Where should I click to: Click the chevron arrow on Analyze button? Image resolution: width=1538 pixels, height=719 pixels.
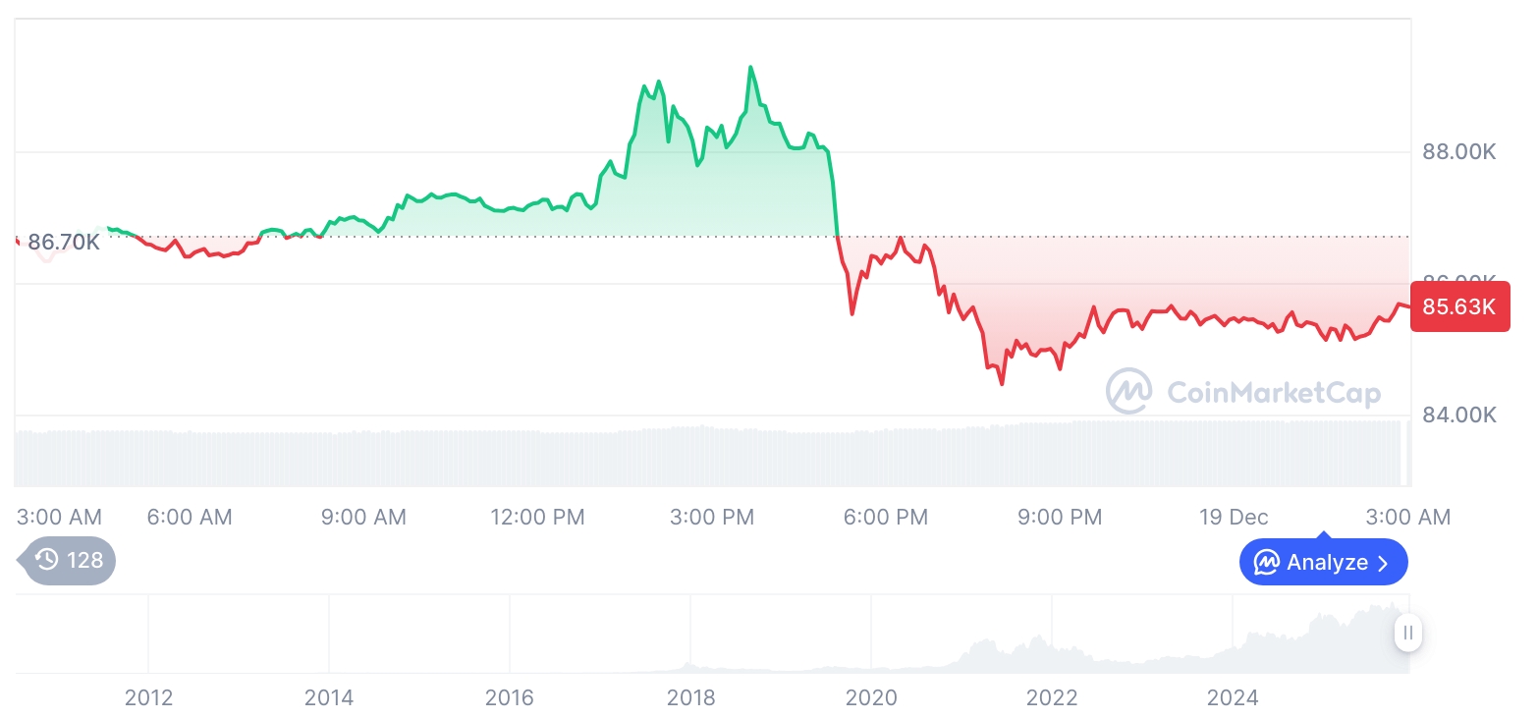point(1384,563)
